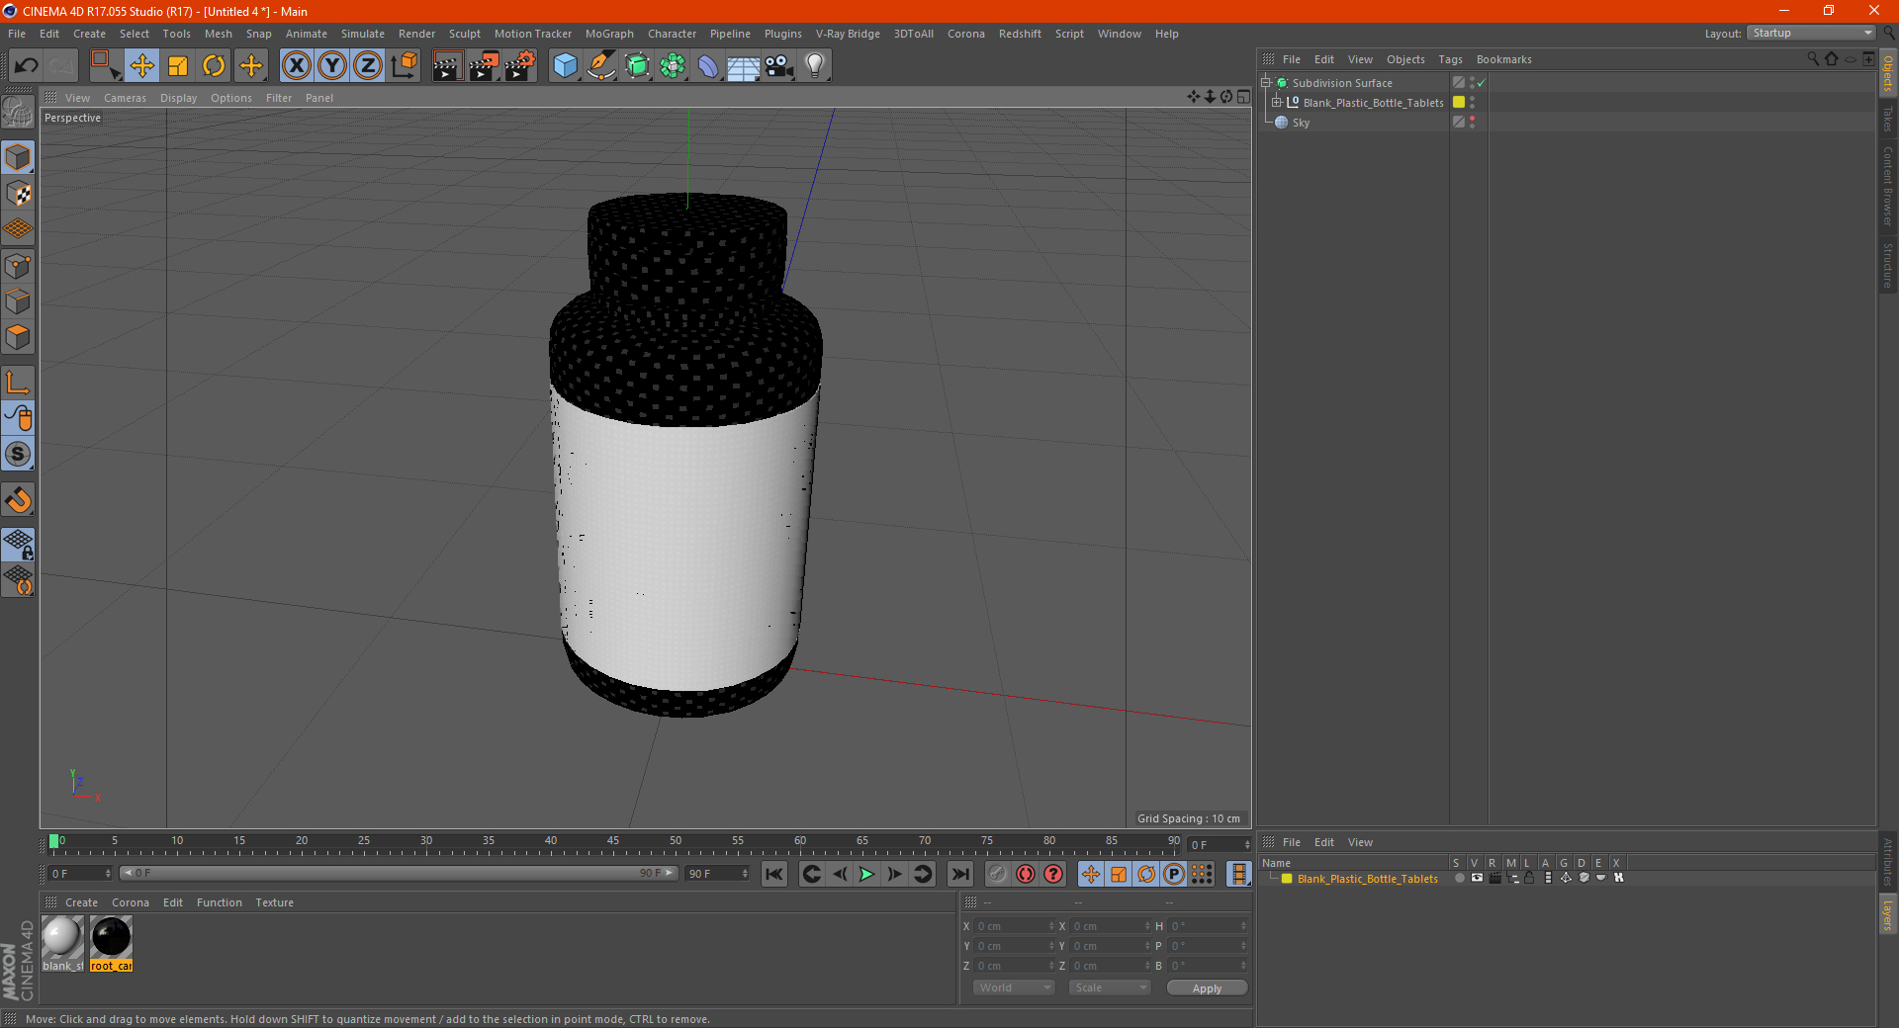Activate the Move tool
The width and height of the screenshot is (1899, 1028).
(x=142, y=66)
